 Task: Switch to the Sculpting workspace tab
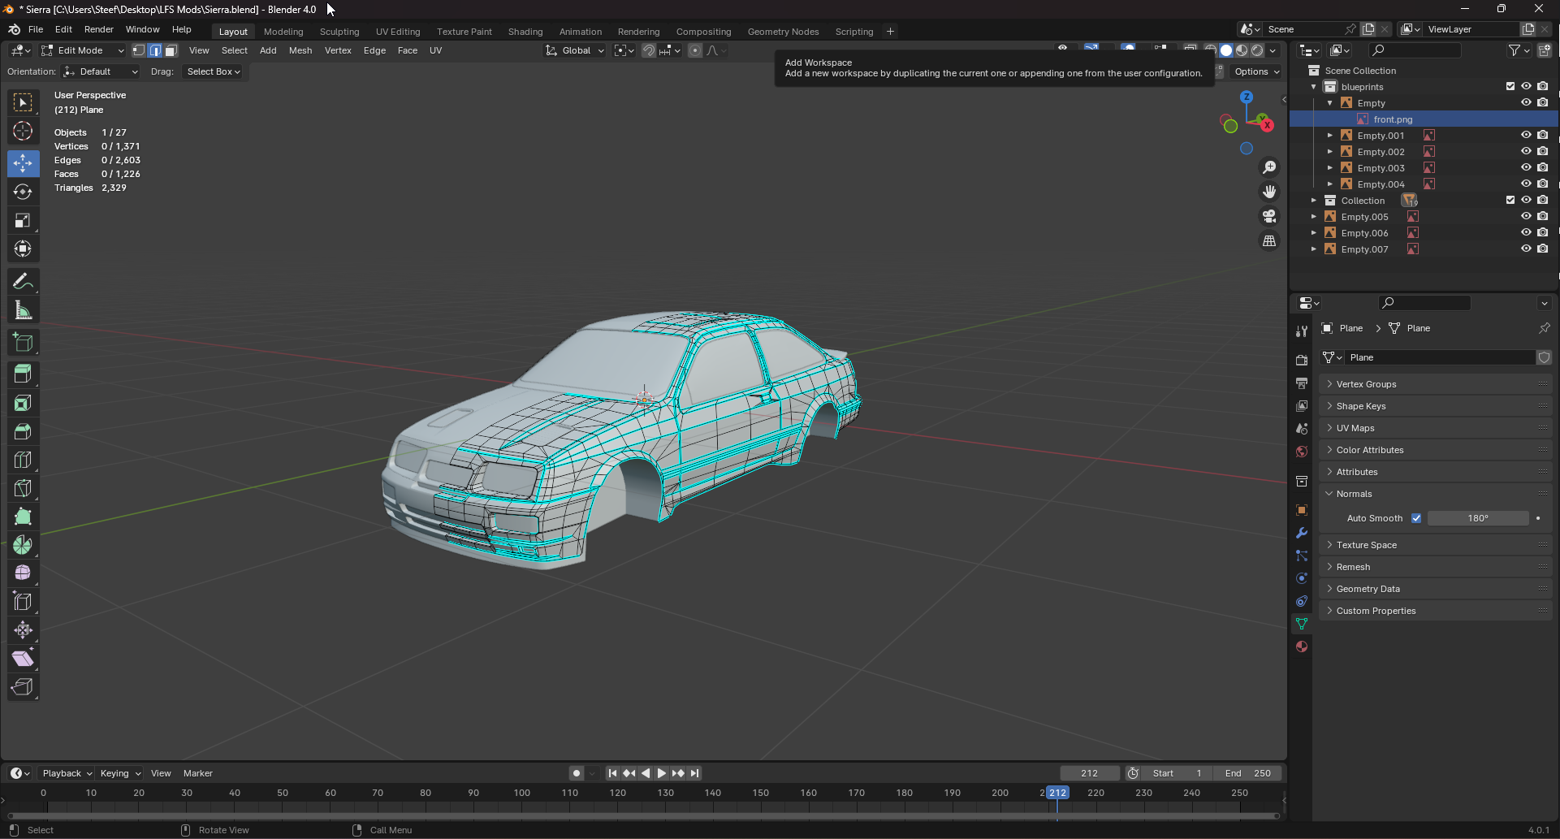point(339,32)
